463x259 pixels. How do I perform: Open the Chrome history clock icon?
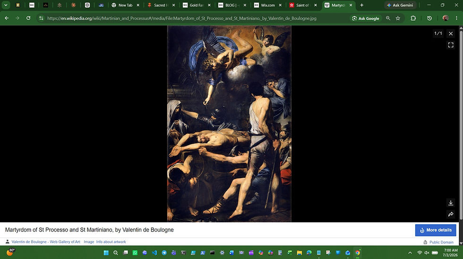(x=429, y=18)
